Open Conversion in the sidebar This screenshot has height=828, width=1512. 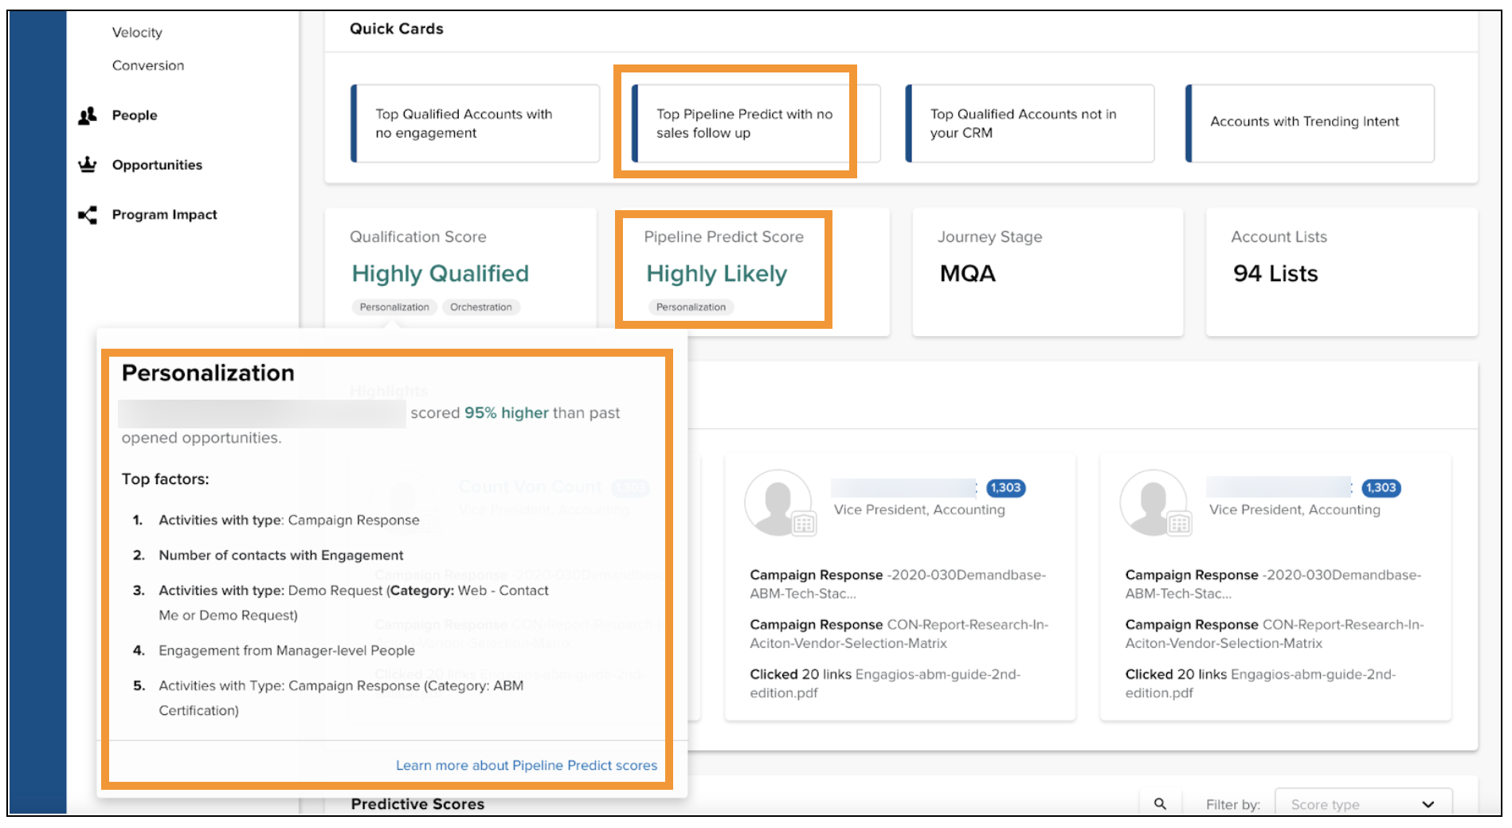[x=148, y=65]
